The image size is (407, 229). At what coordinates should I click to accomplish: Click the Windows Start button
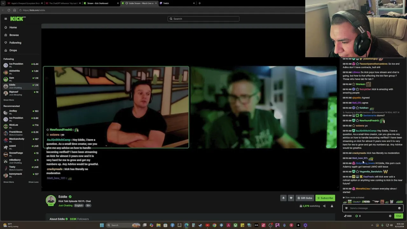point(102,225)
